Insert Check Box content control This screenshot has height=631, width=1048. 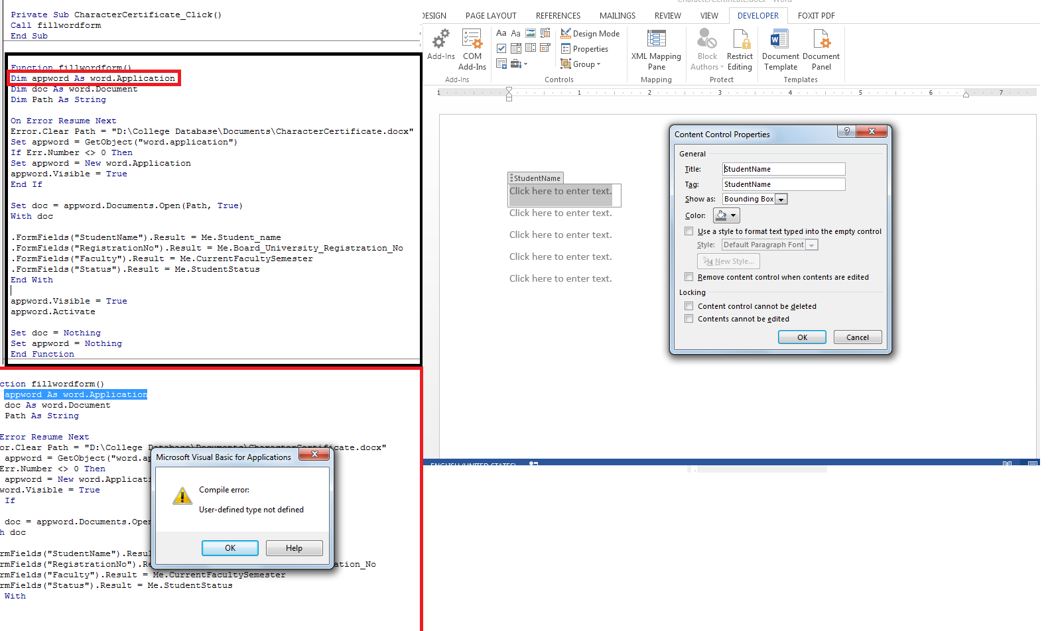[x=501, y=48]
